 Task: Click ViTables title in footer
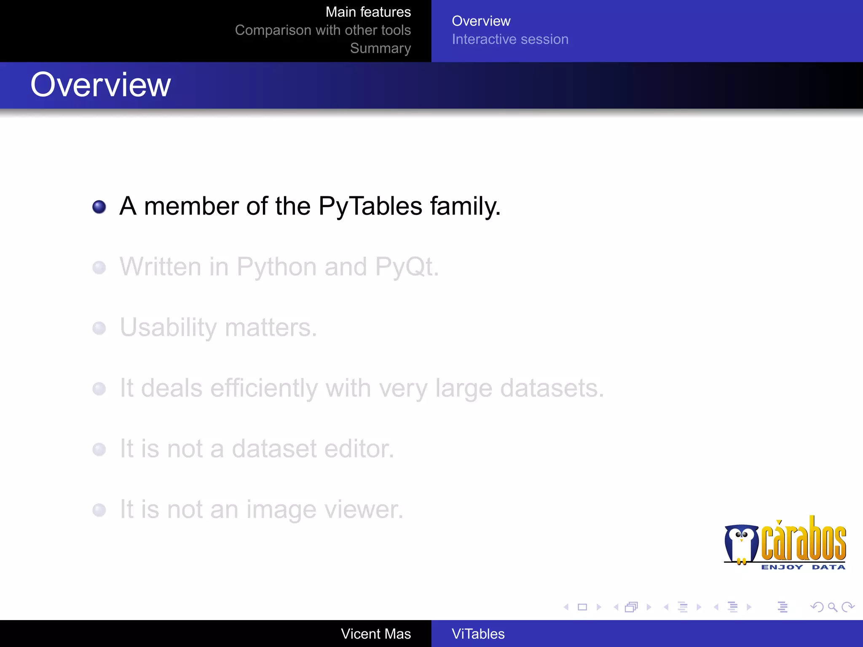[x=478, y=634]
